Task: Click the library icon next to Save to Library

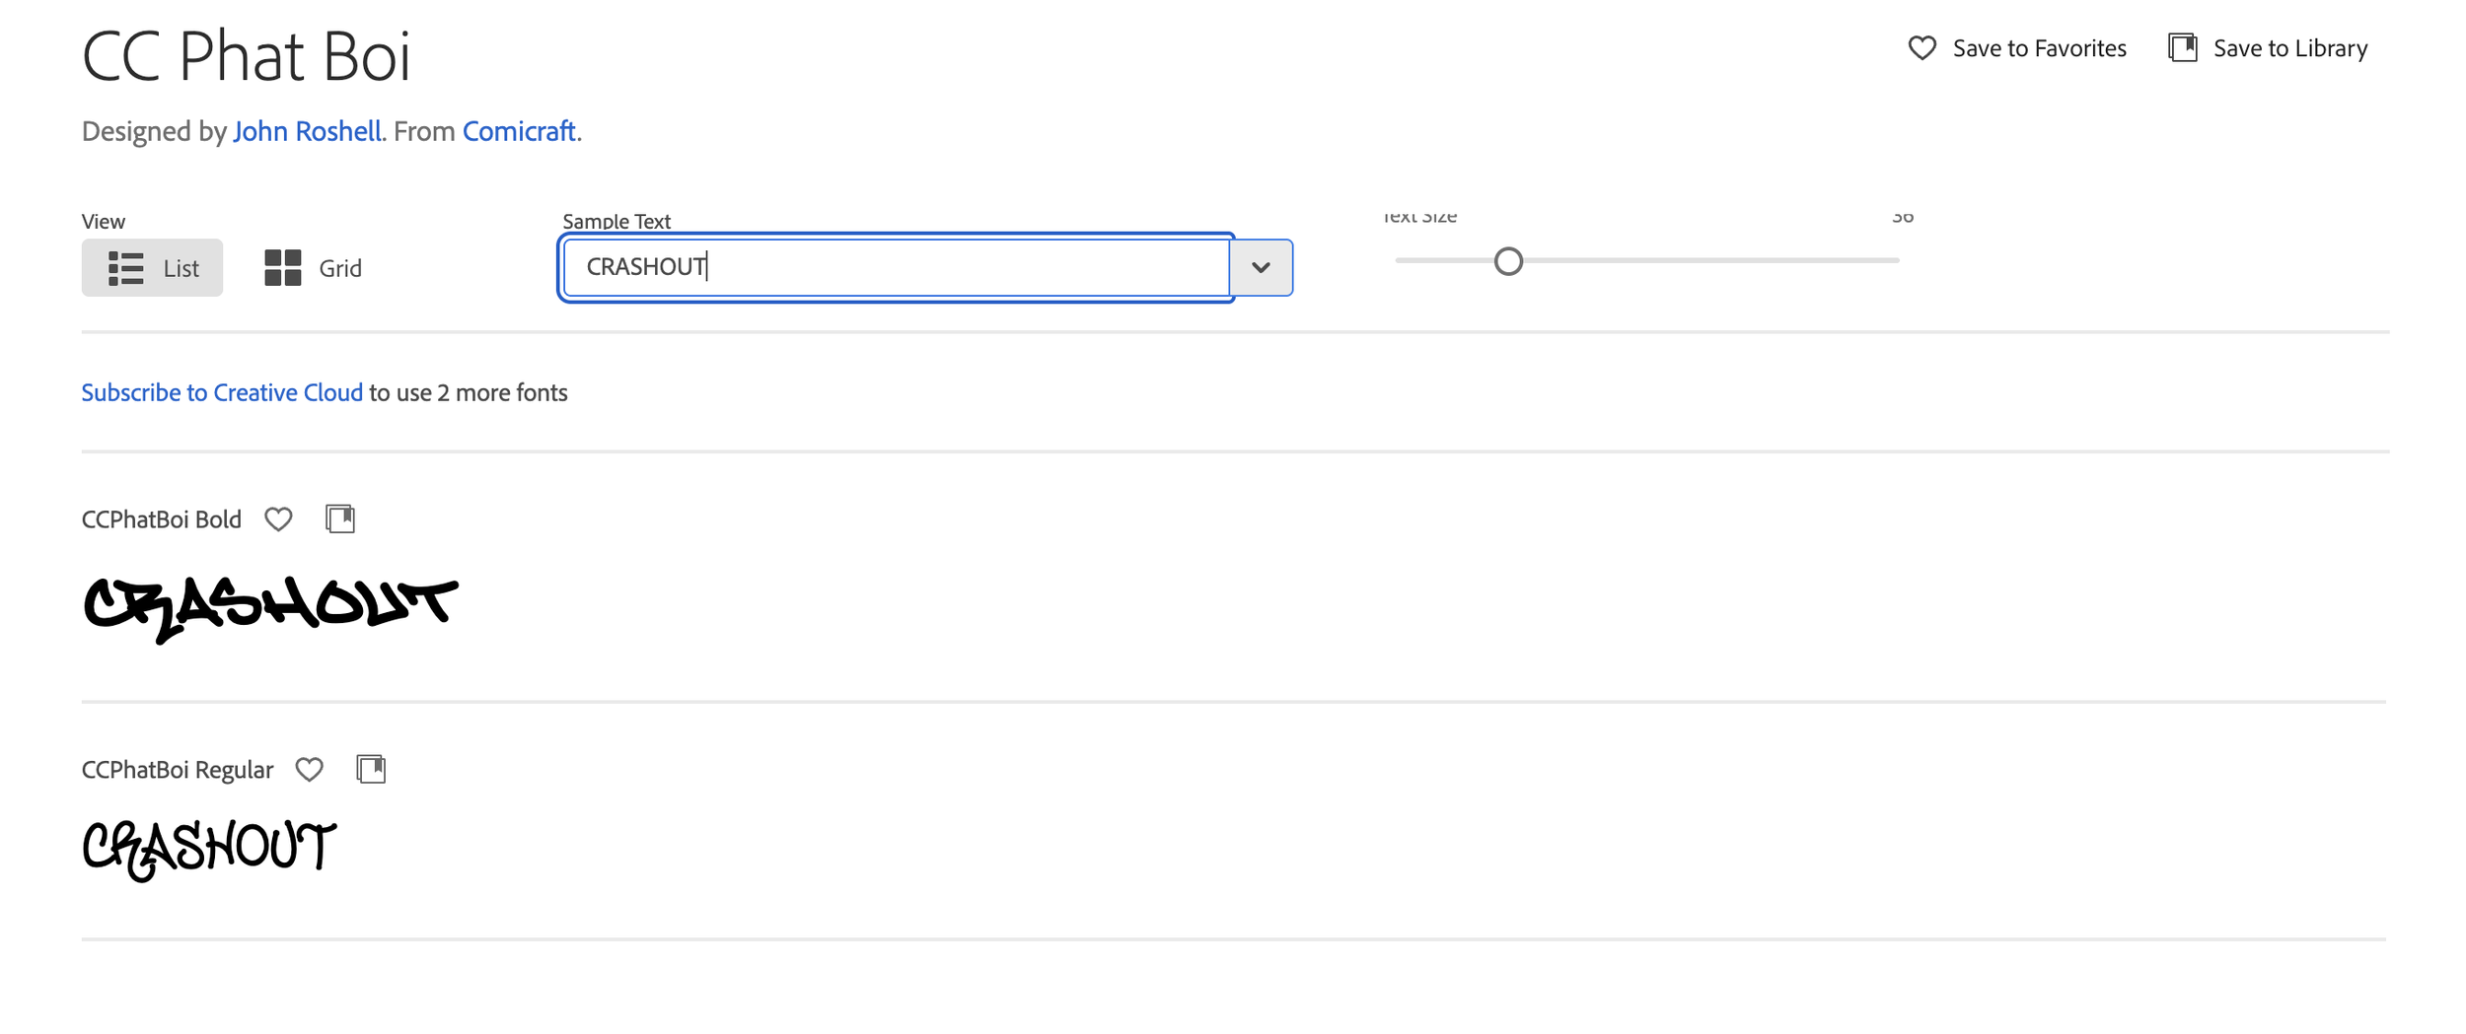Action: click(x=2183, y=47)
